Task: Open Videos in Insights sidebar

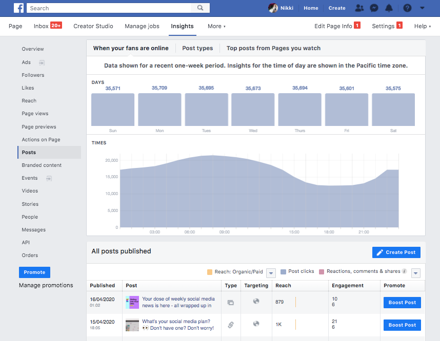Action: point(30,191)
